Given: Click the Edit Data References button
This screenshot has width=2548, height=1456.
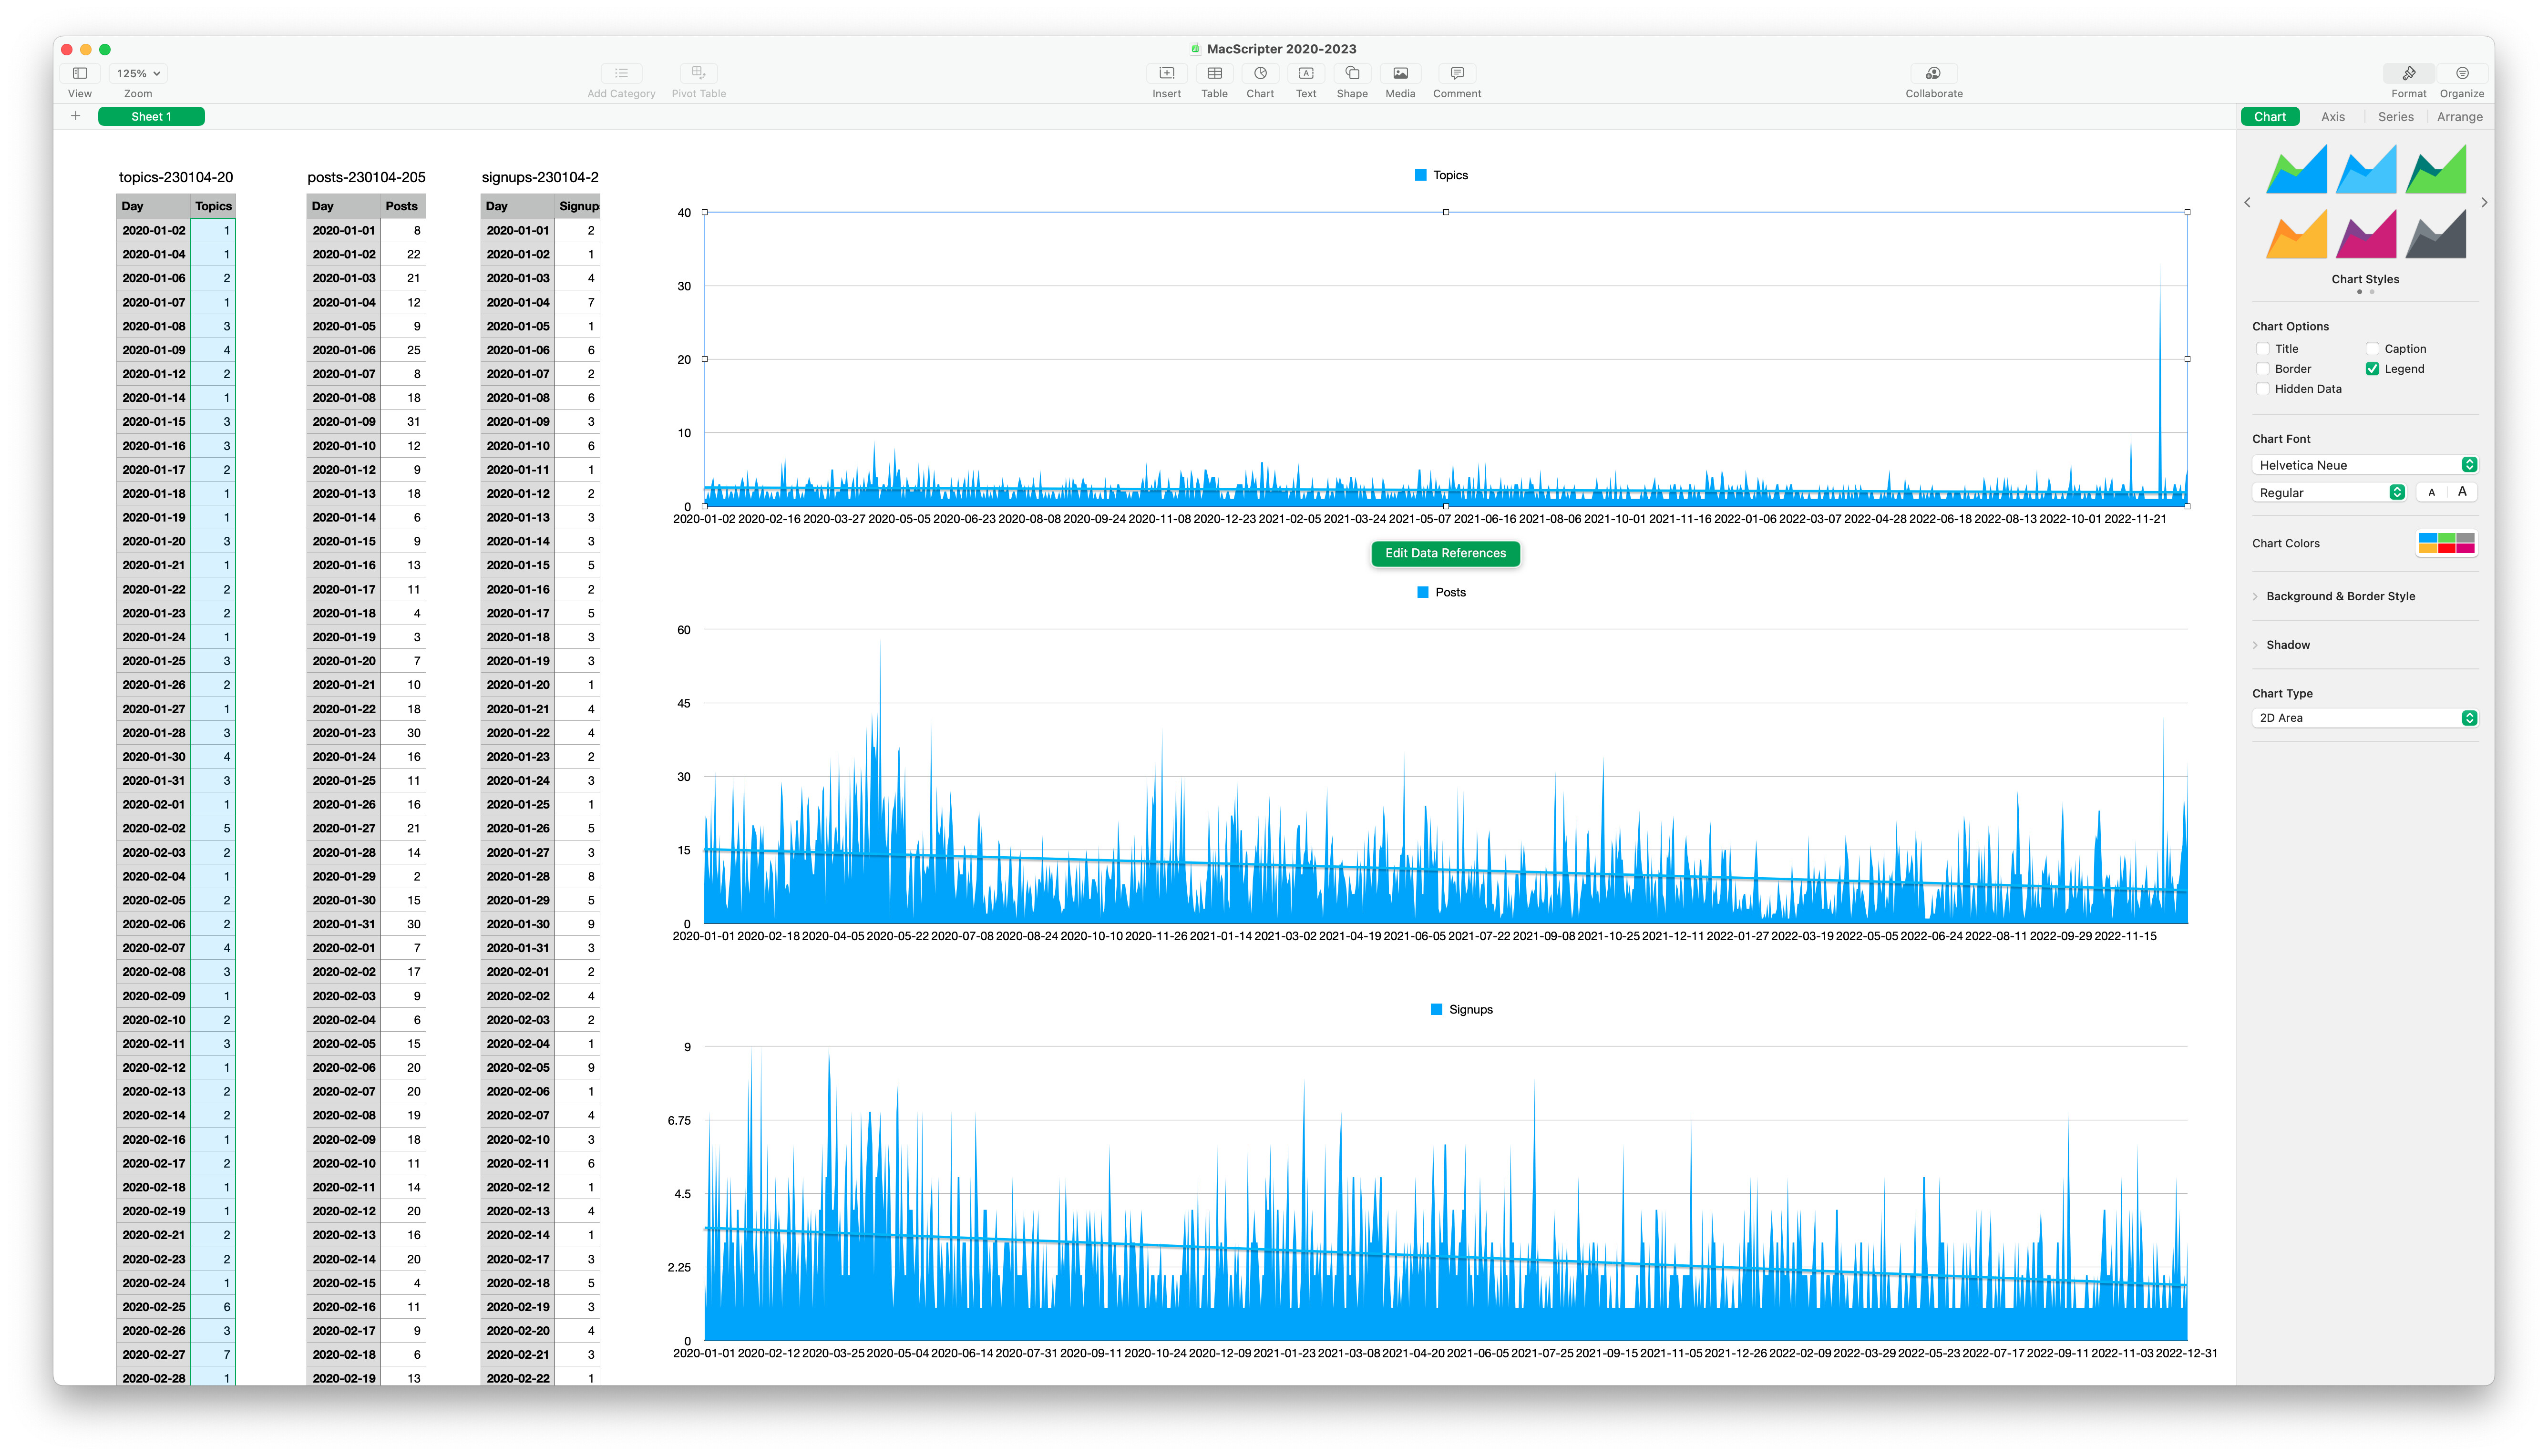Looking at the screenshot, I should 1445,553.
